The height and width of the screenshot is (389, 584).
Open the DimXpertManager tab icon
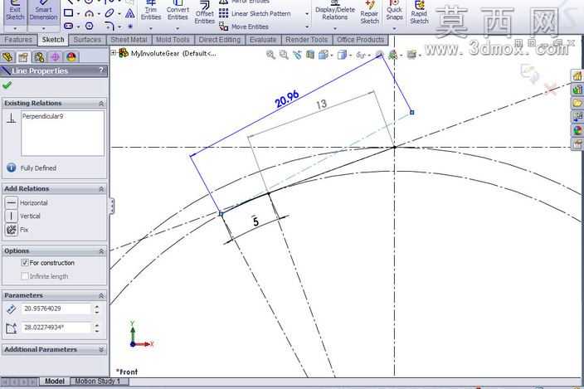pyautogui.click(x=55, y=57)
